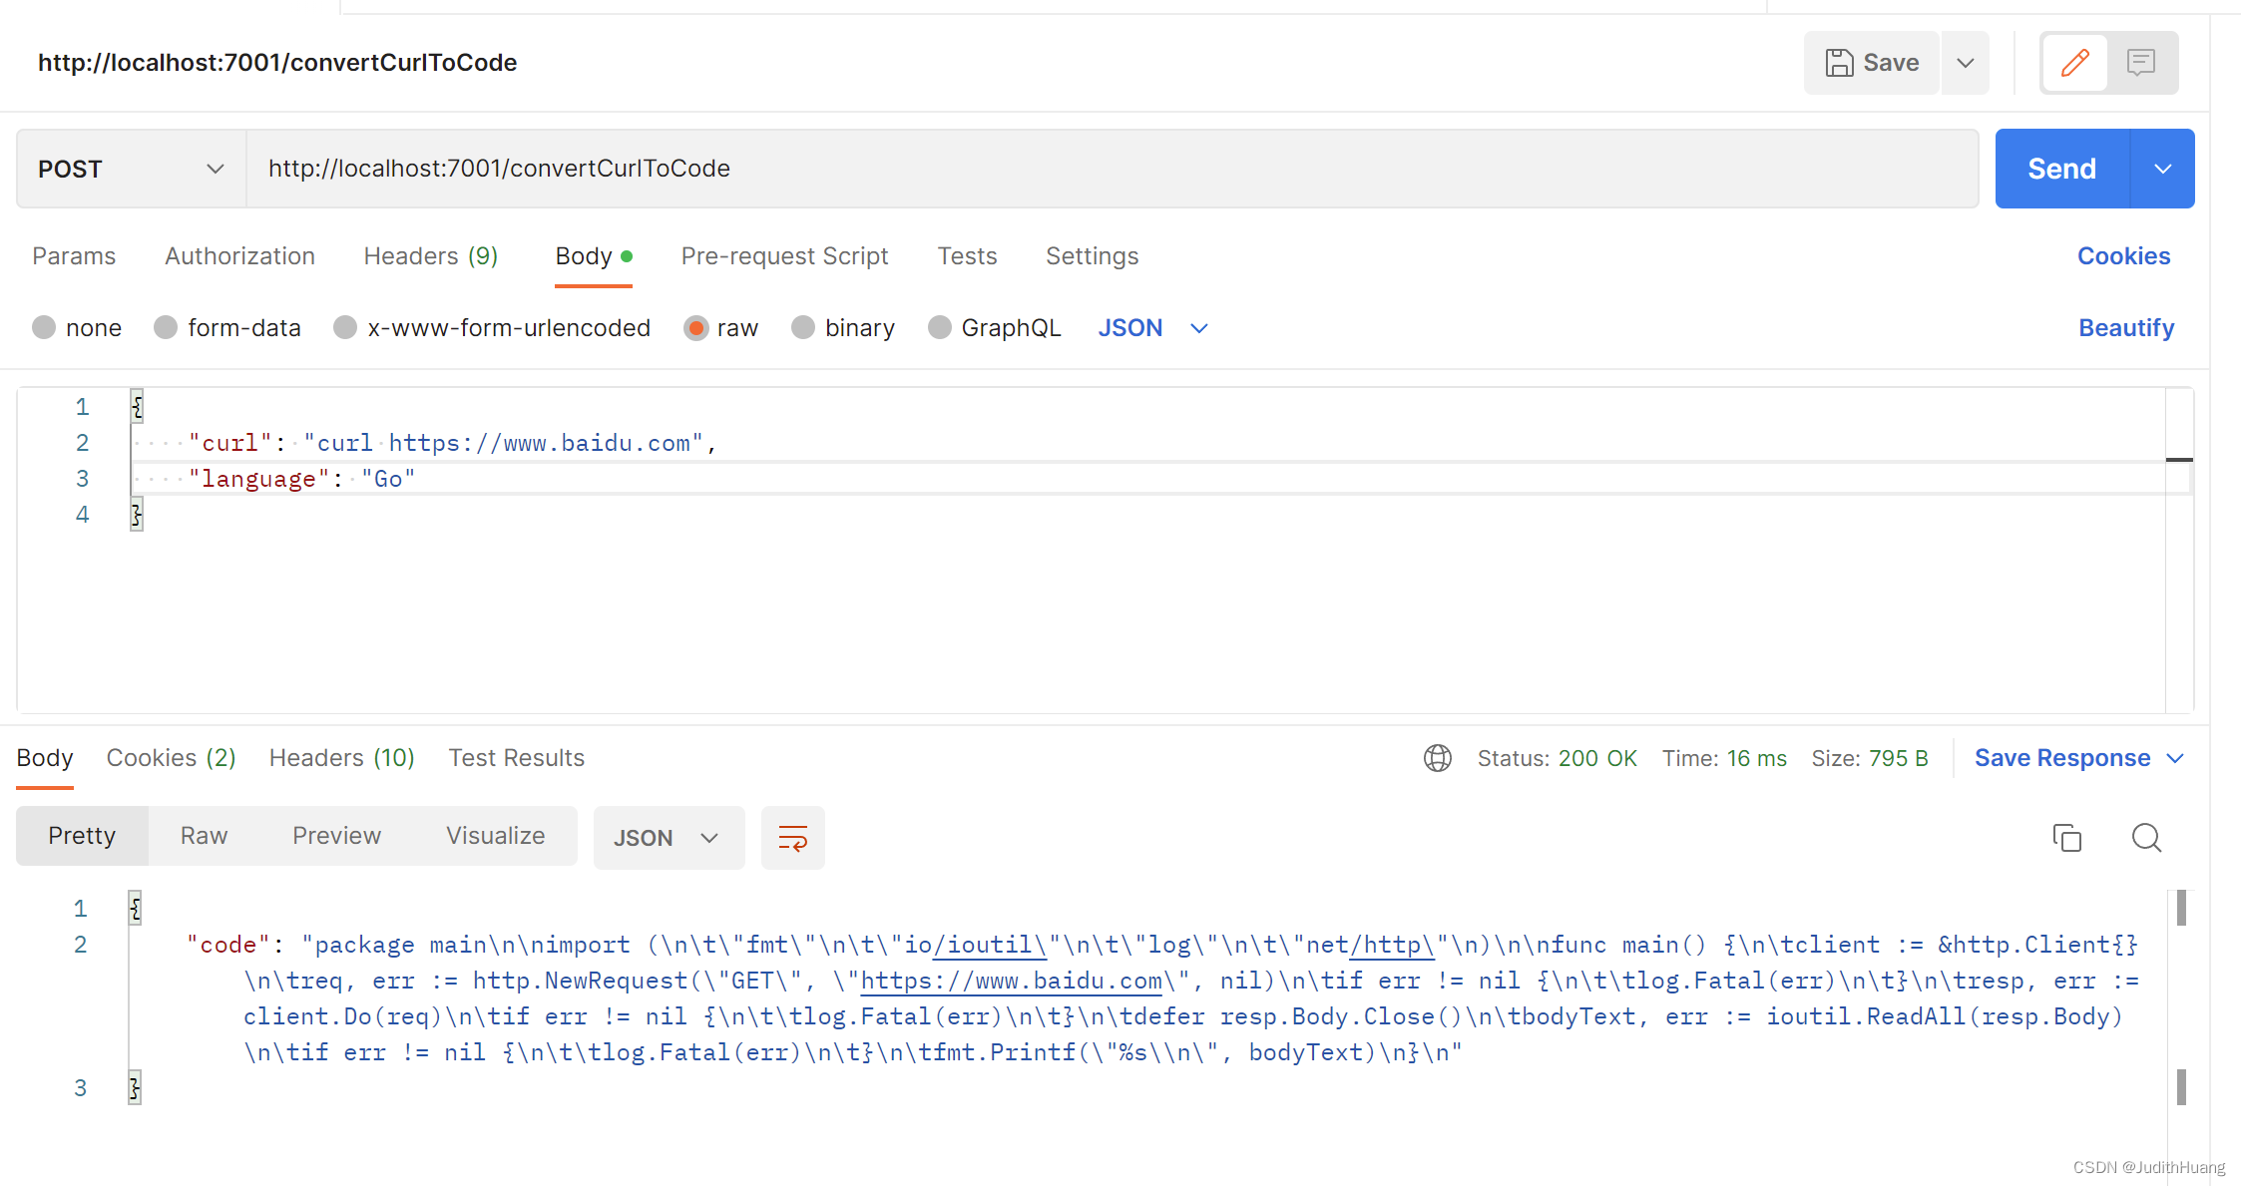This screenshot has height=1186, width=2241.
Task: Switch response view to Preview
Action: point(336,836)
